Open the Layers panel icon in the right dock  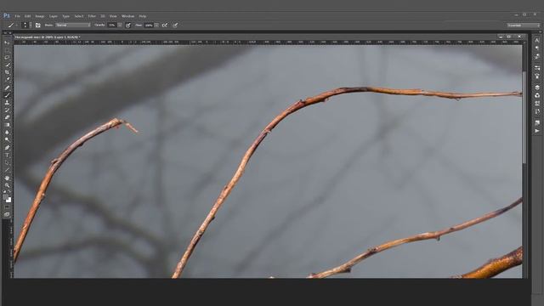coord(537,87)
